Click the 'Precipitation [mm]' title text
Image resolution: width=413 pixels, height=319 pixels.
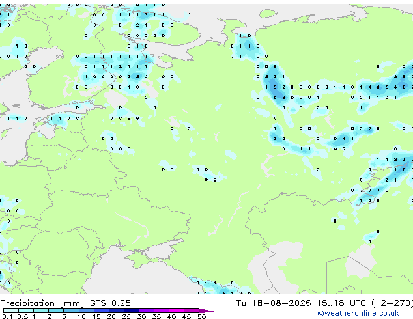(x=42, y=303)
